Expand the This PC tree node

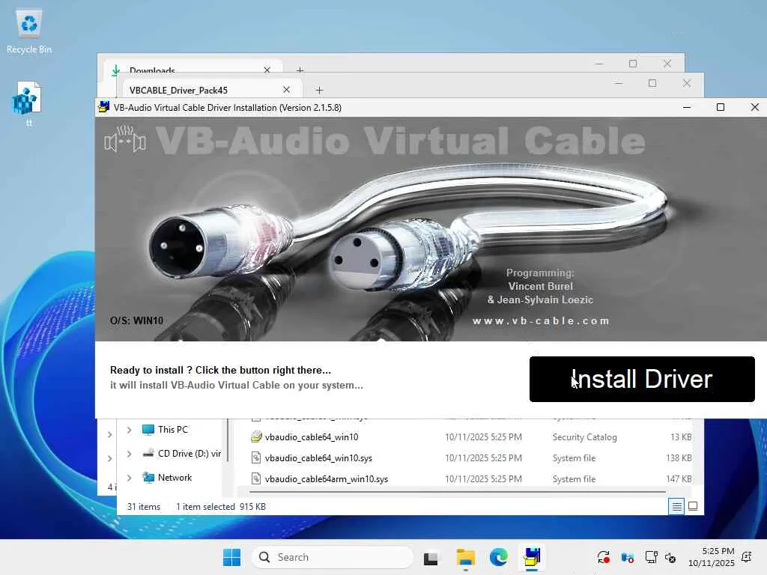click(129, 430)
